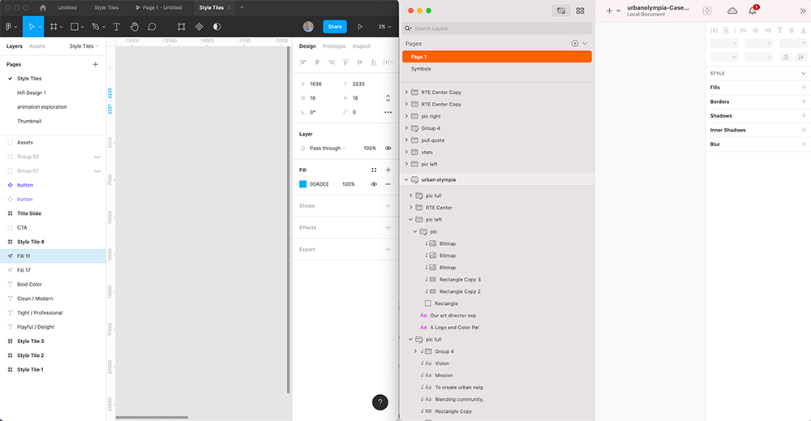Switch Sketch sidebar to components view

point(581,11)
